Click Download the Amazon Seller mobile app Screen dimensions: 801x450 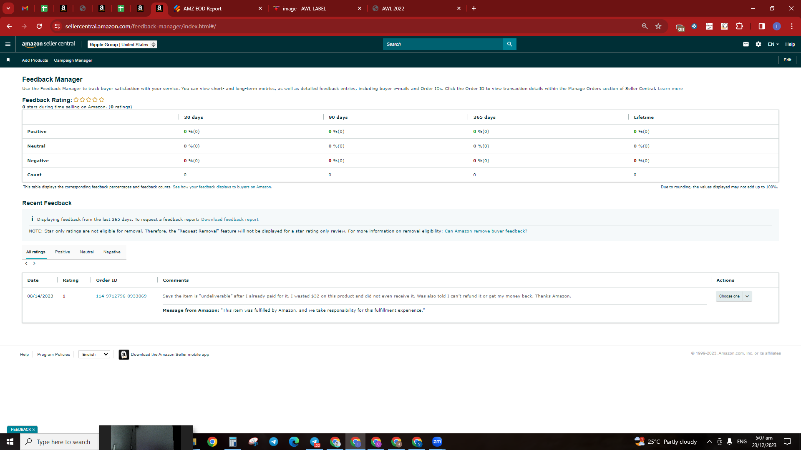pyautogui.click(x=170, y=355)
